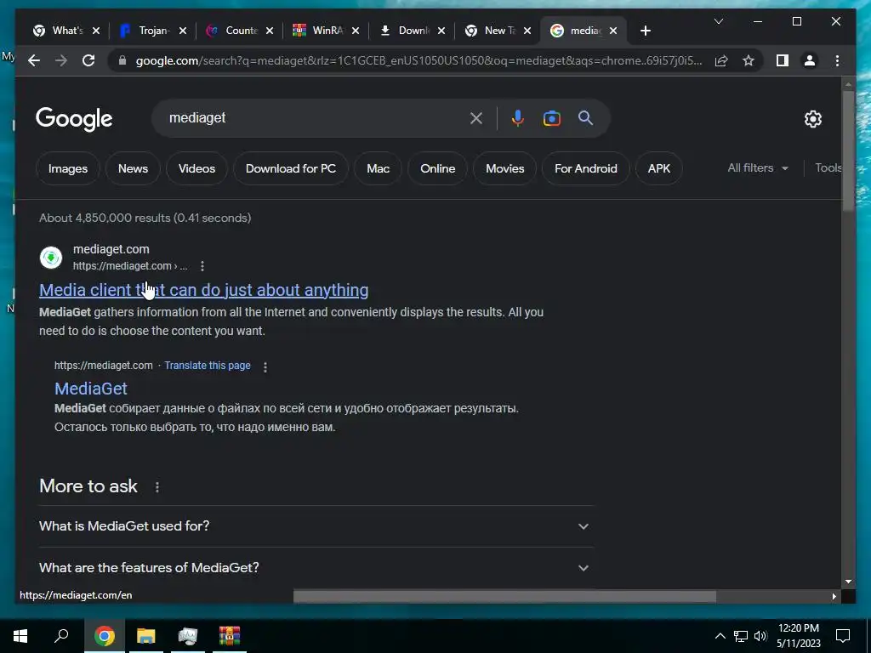Start voice search with the microphone icon
The width and height of the screenshot is (871, 653).
(517, 117)
